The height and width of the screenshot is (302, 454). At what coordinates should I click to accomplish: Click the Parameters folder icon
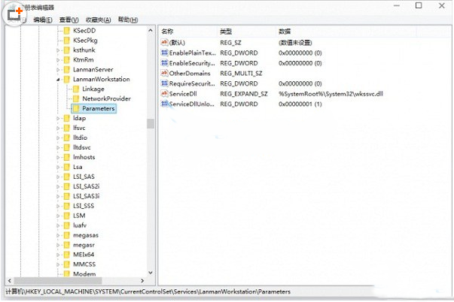click(x=76, y=109)
